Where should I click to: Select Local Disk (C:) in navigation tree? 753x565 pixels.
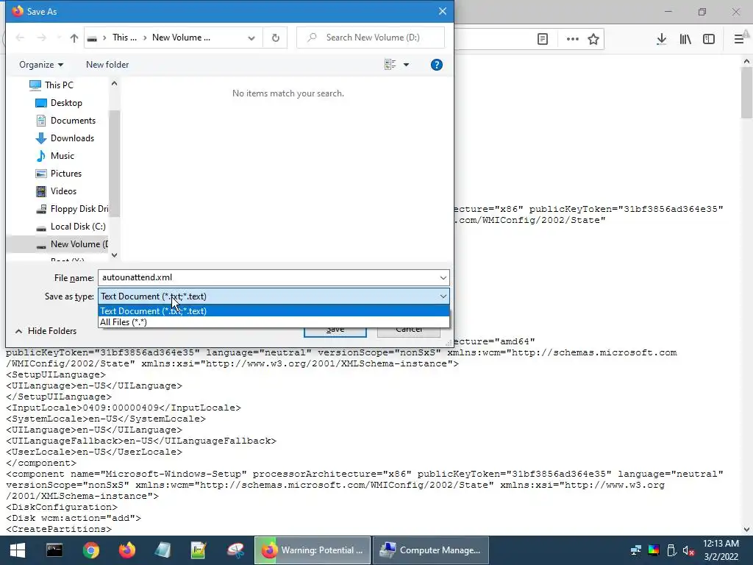pos(71,227)
